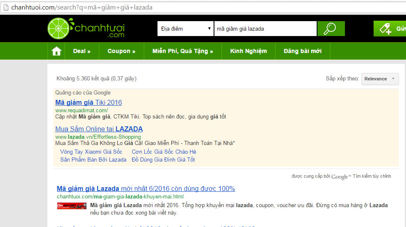Click the Google custom search branding
The width and height of the screenshot is (406, 227).
pos(341,176)
